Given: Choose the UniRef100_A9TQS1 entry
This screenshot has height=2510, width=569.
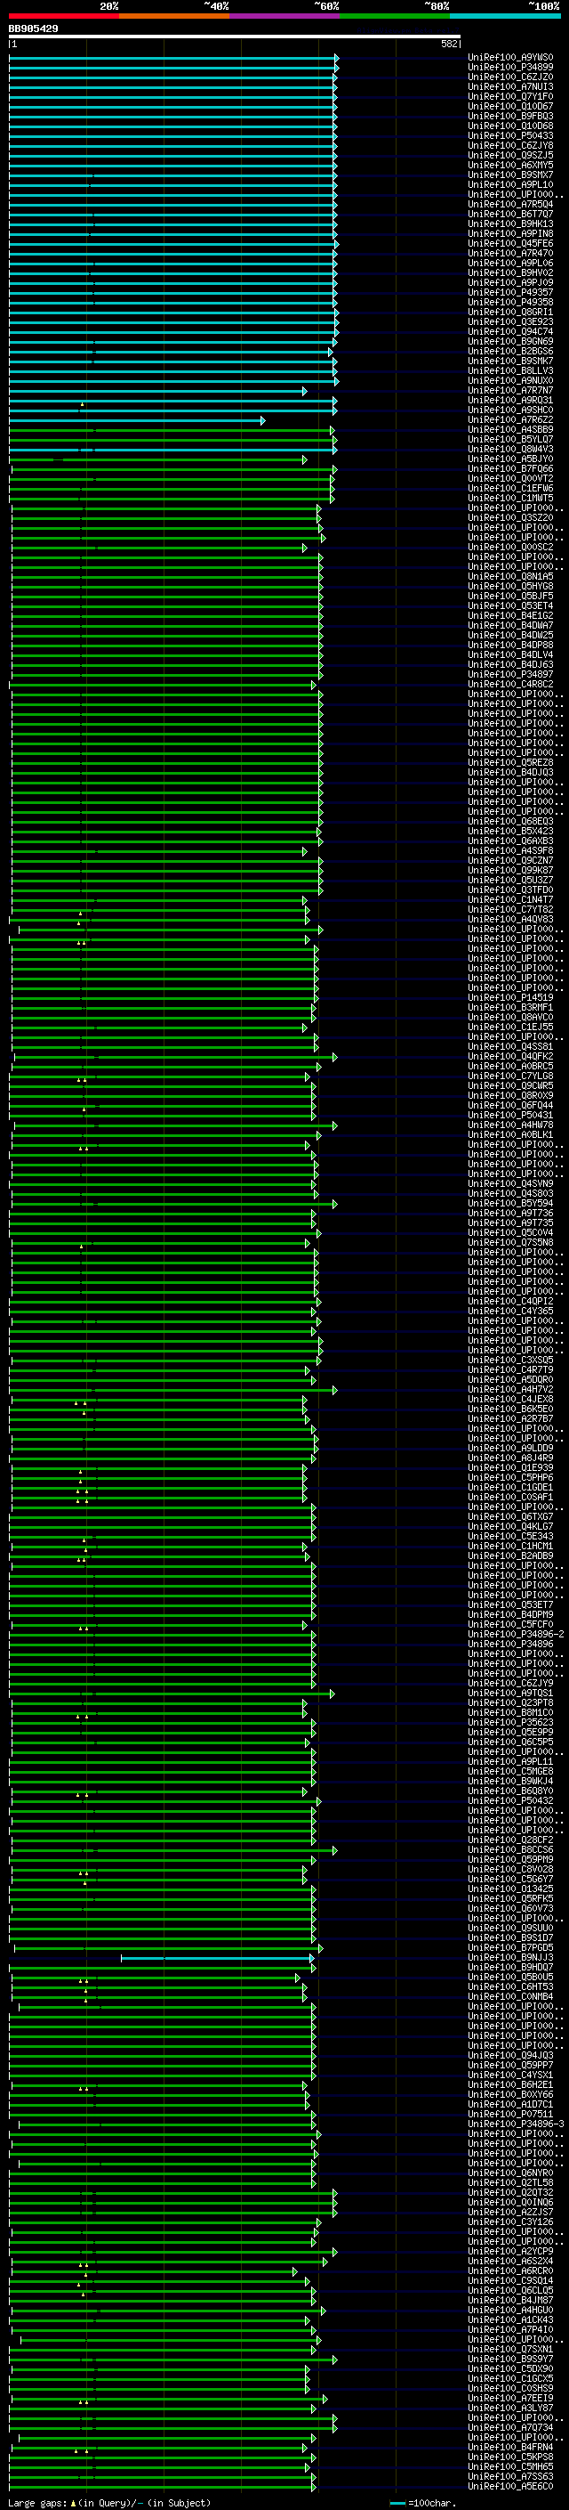Looking at the screenshot, I should [x=510, y=1694].
